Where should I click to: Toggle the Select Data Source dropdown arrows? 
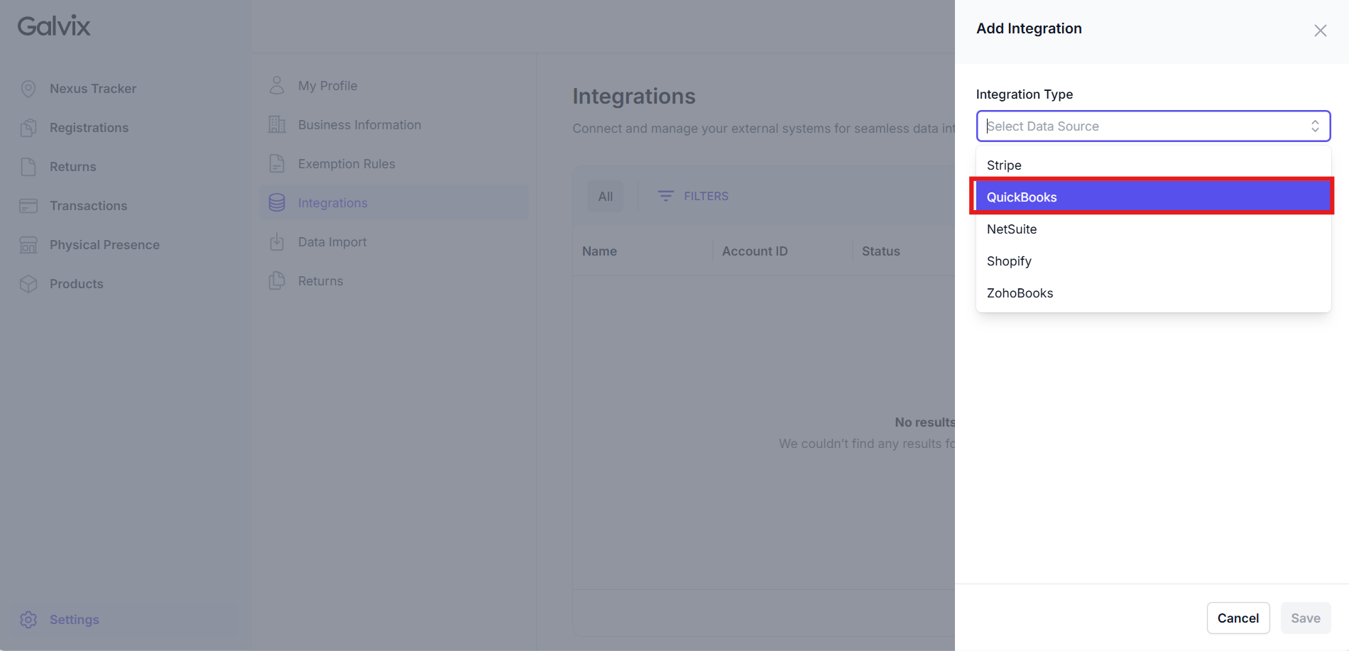[1315, 126]
